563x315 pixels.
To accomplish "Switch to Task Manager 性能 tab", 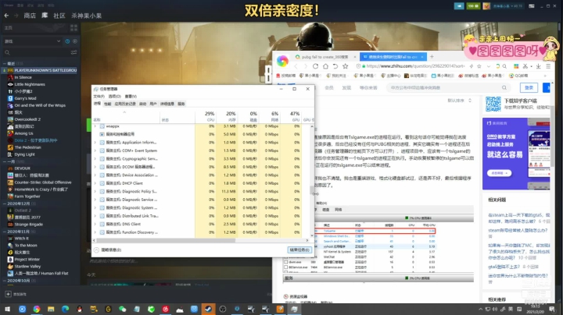I will 108,104.
